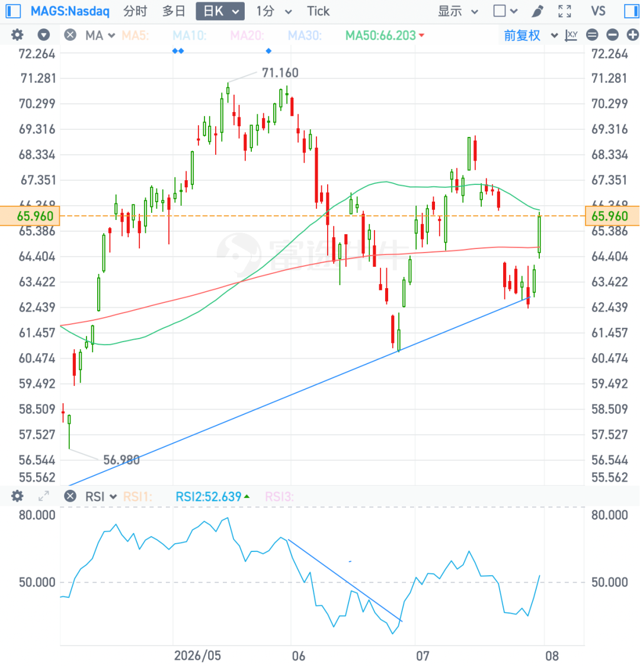Select the 1分 one-minute tab

(x=265, y=11)
